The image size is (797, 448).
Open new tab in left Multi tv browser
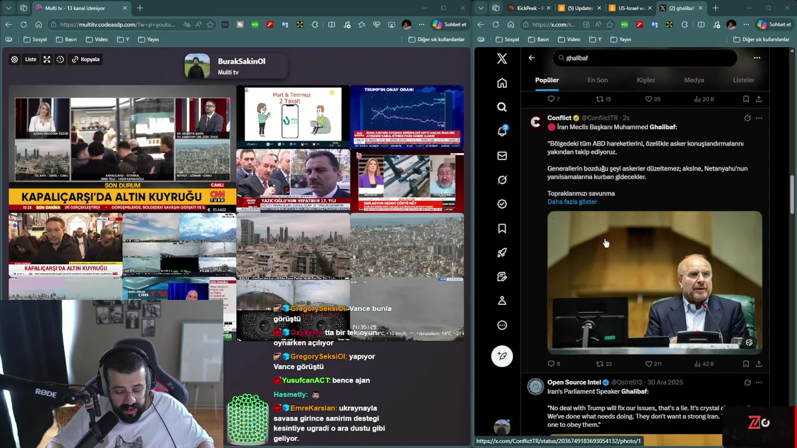(x=139, y=8)
